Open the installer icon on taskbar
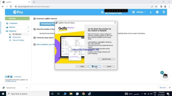 89,94
